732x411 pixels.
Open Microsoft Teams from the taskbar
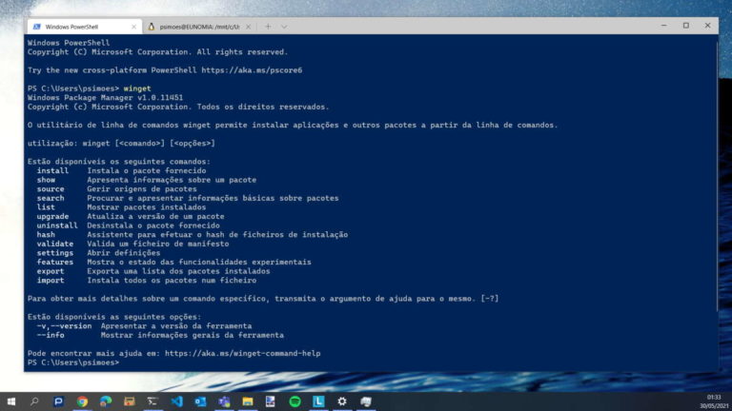click(x=224, y=401)
